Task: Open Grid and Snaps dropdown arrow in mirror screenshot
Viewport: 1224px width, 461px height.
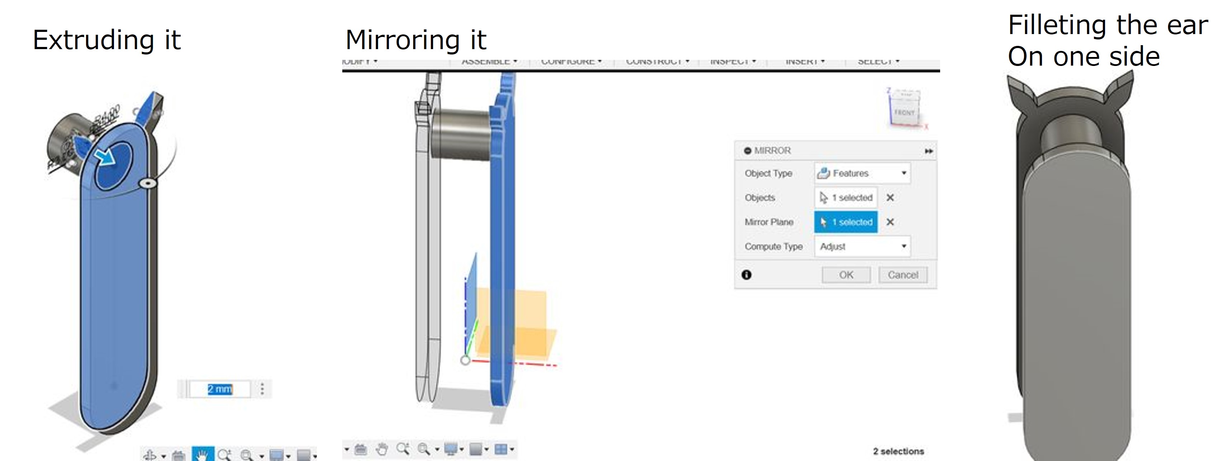Action: click(x=487, y=449)
